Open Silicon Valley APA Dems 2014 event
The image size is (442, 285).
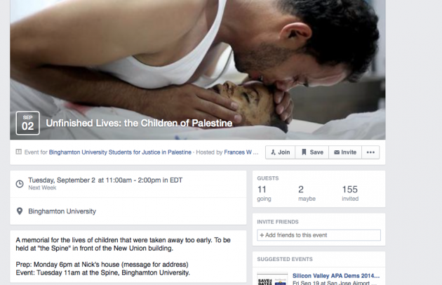336,276
